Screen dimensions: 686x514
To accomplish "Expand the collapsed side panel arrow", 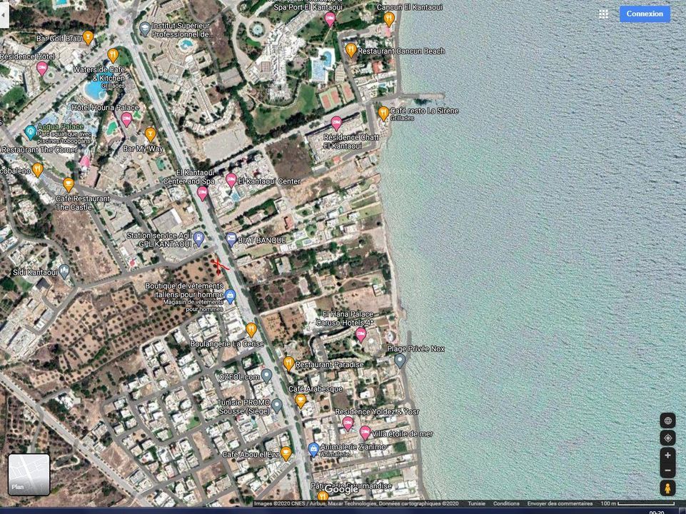I will point(4,14).
